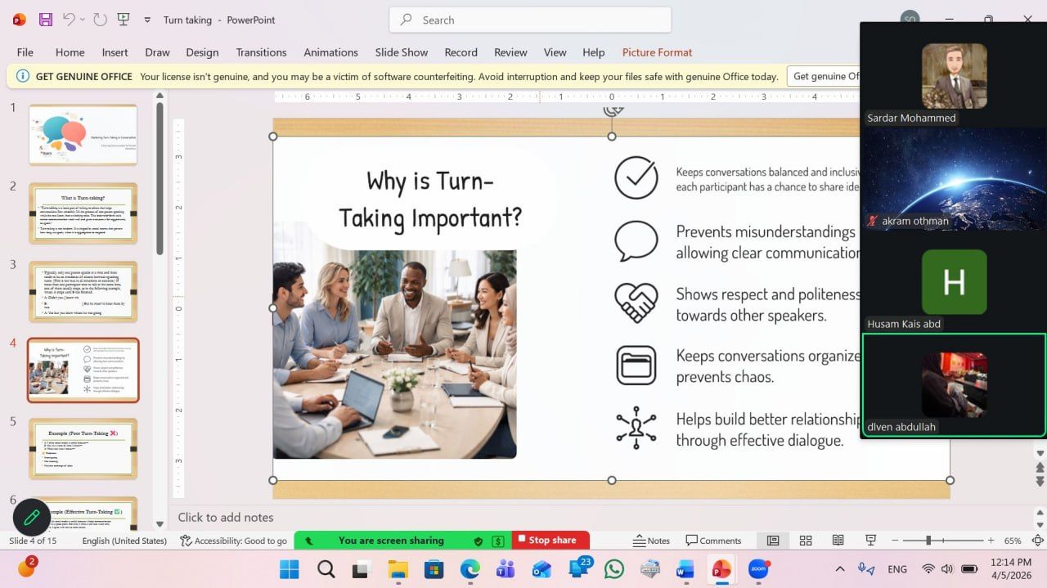Open Reading View from status bar
The image size is (1047, 588).
coord(838,541)
